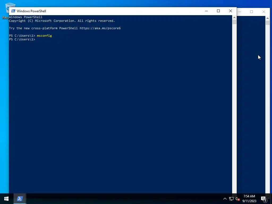Open the Windows Start menu
The height and width of the screenshot is (204, 272).
pyautogui.click(x=6, y=199)
